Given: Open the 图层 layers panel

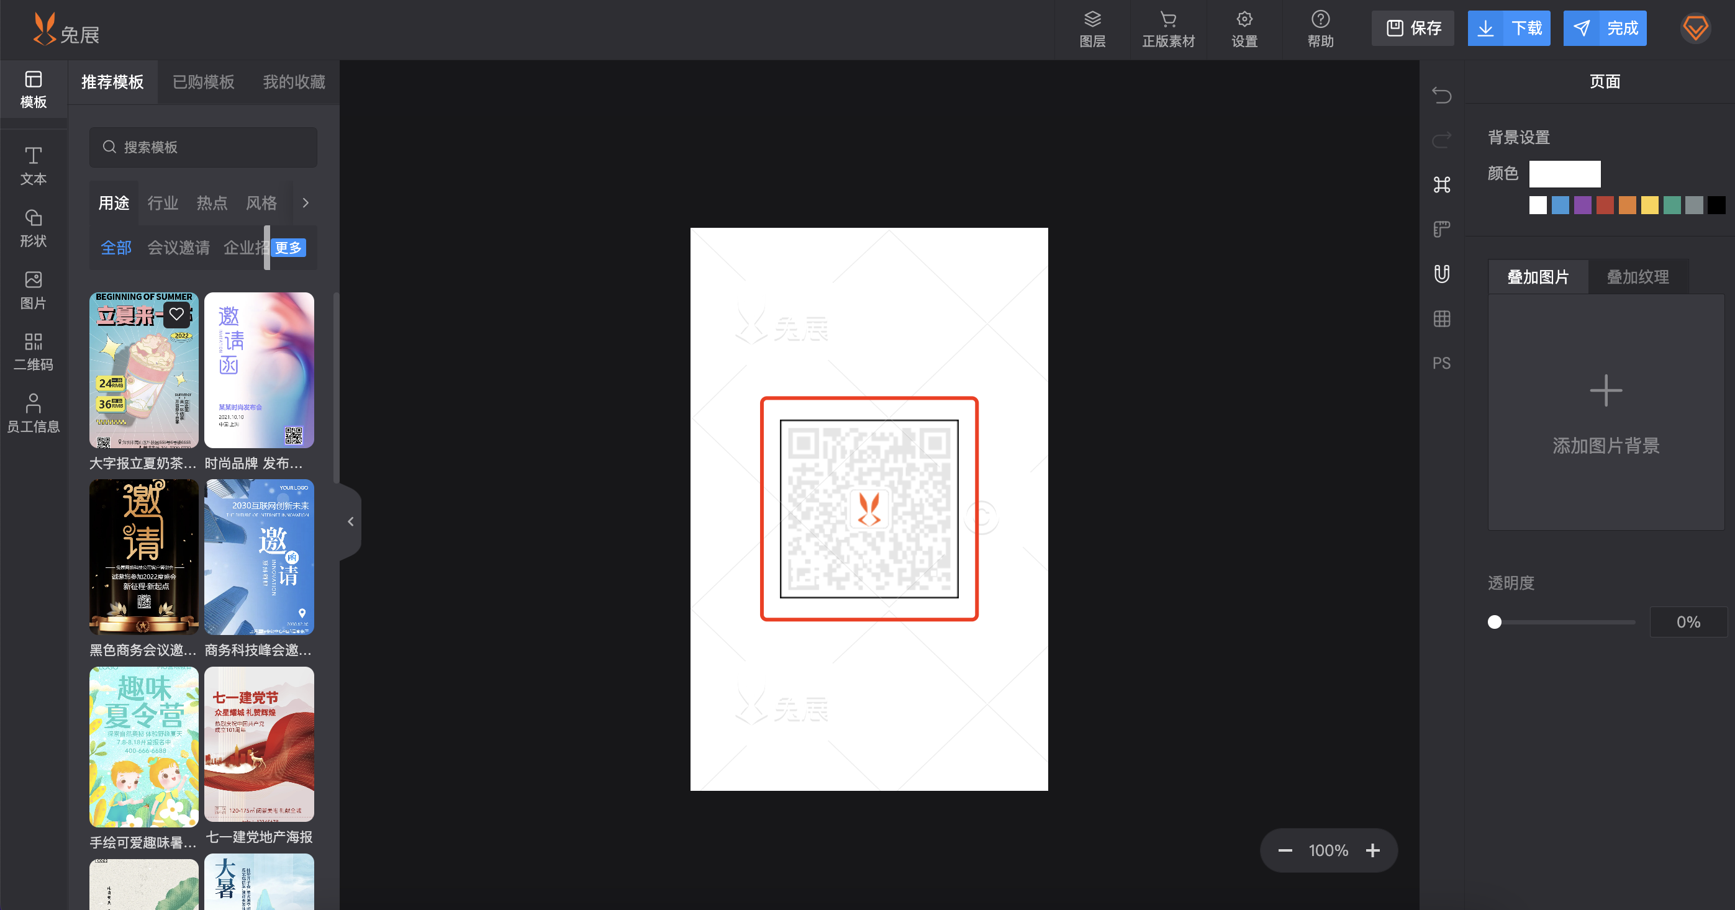Looking at the screenshot, I should click(x=1092, y=30).
